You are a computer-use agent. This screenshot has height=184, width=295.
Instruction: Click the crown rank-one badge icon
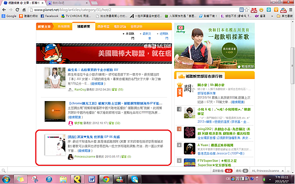coord(179,90)
